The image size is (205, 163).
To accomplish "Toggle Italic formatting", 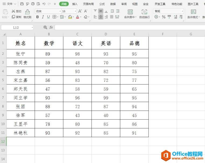I will tap(43, 17).
